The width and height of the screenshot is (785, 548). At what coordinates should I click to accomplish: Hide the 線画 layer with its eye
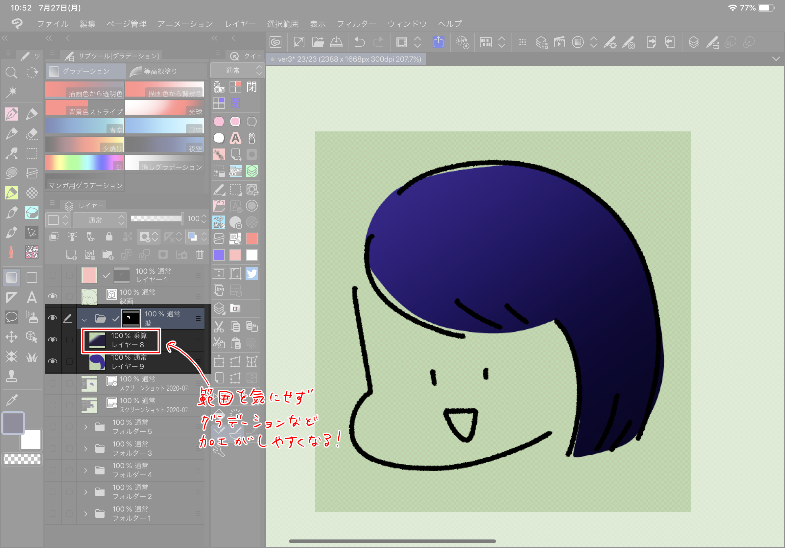coord(53,296)
